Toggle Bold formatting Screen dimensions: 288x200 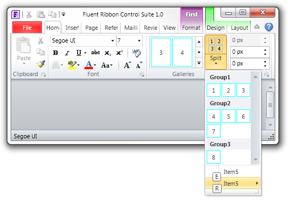click(55, 53)
